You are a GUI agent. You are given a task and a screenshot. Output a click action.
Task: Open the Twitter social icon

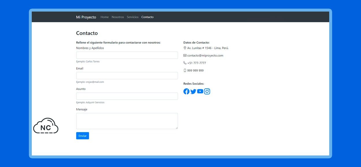click(x=193, y=92)
